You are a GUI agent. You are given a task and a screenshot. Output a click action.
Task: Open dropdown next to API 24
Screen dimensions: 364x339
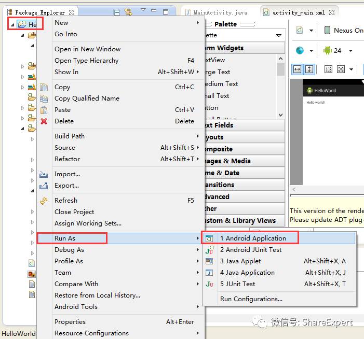[351, 50]
